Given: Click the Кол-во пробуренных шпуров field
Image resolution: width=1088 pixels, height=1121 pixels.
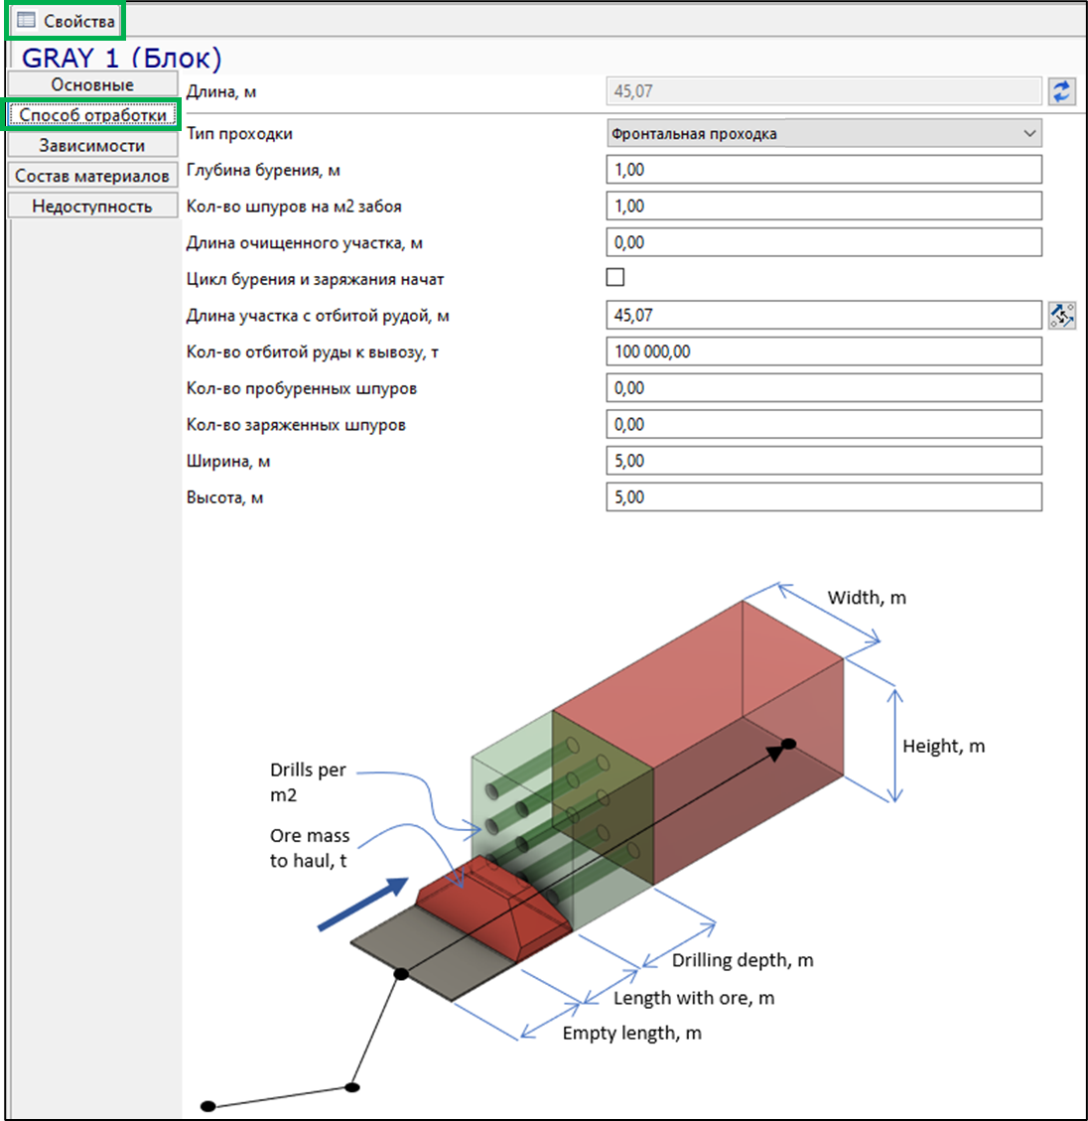Looking at the screenshot, I should [824, 388].
